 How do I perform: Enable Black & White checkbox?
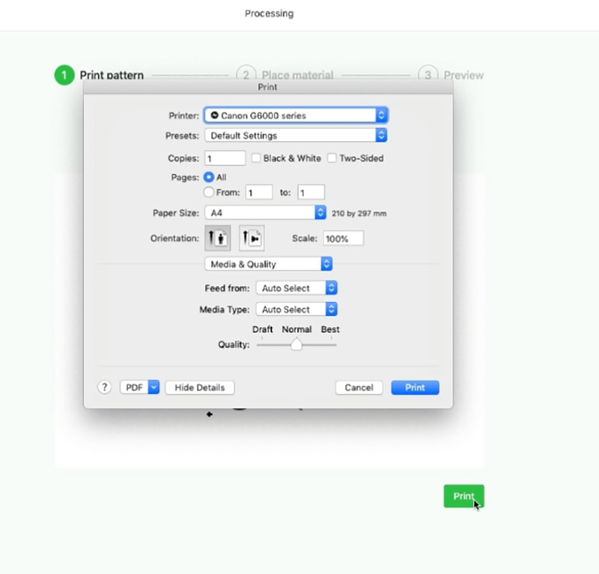coord(256,158)
